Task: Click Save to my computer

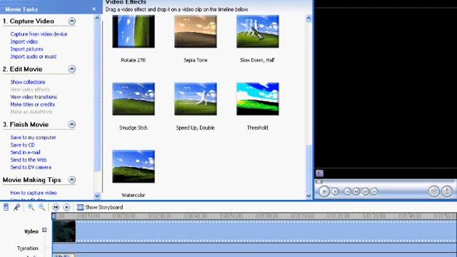Action: pyautogui.click(x=34, y=138)
